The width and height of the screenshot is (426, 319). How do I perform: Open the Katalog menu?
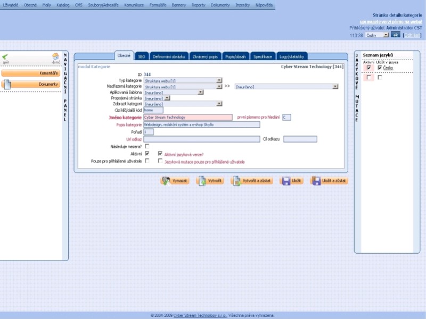click(63, 4)
